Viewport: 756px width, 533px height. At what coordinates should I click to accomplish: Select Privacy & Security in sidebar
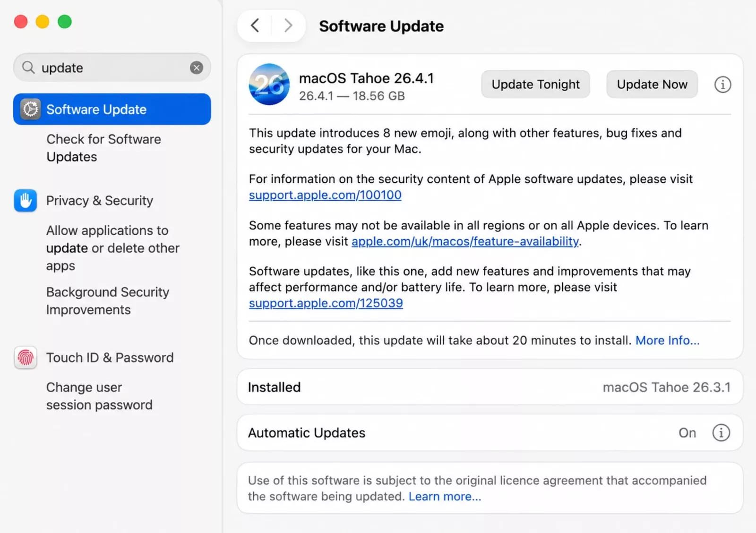click(100, 201)
